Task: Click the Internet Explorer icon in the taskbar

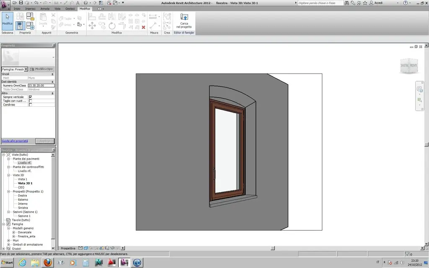Action: 22,263
